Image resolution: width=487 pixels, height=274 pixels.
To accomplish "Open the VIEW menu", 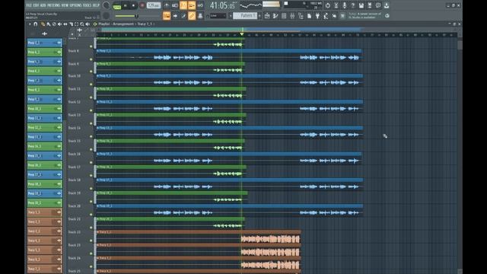I will click(65, 5).
